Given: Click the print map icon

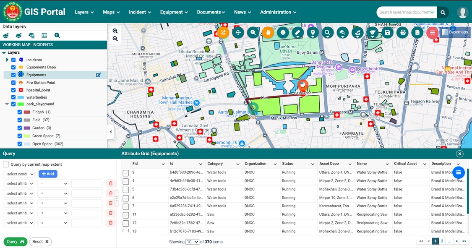Looking at the screenshot, I should click(x=402, y=32).
